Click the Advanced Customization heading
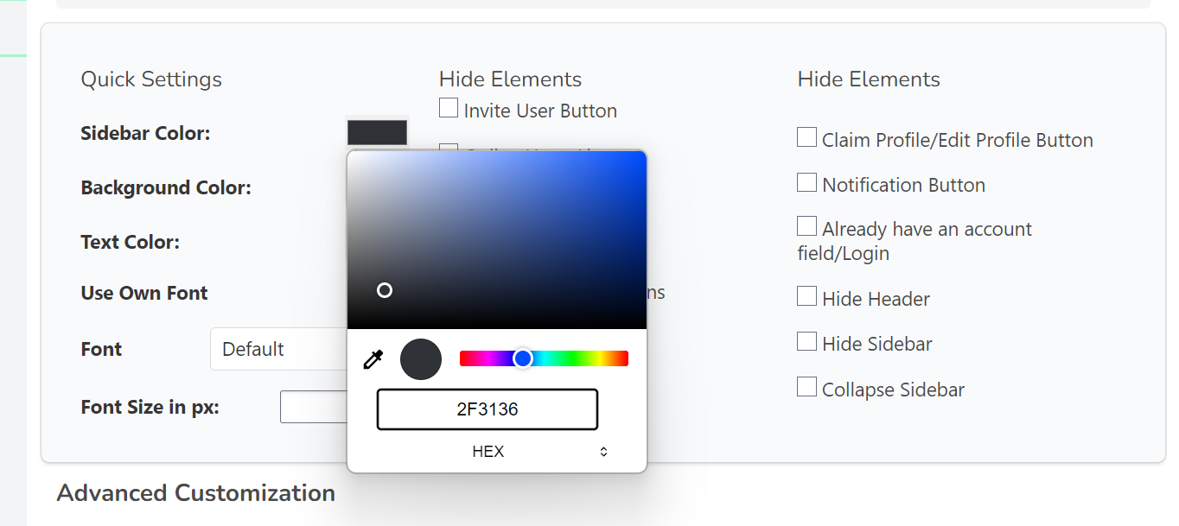Screen dimensions: 1179x526 tap(196, 493)
